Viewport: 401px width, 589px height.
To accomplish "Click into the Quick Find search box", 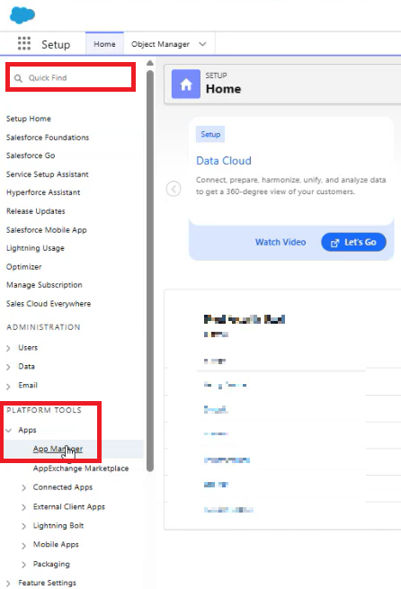I will pyautogui.click(x=71, y=77).
